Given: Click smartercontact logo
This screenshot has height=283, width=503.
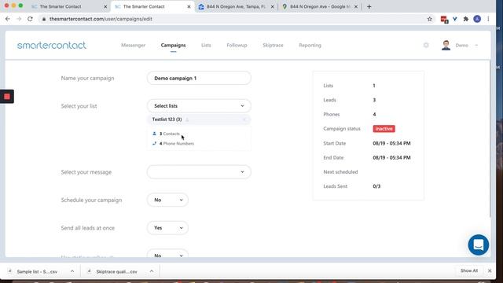Looking at the screenshot, I should point(52,46).
